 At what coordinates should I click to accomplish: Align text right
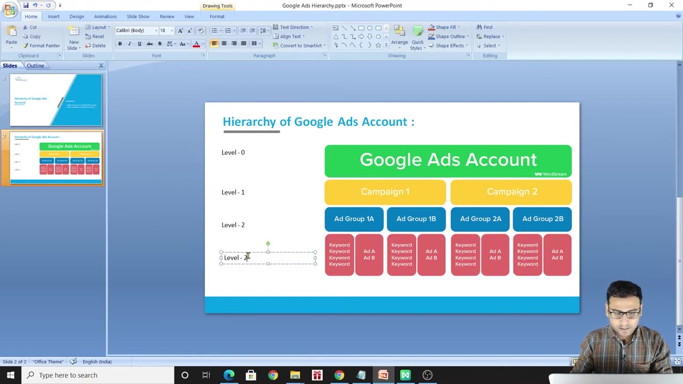[233, 44]
